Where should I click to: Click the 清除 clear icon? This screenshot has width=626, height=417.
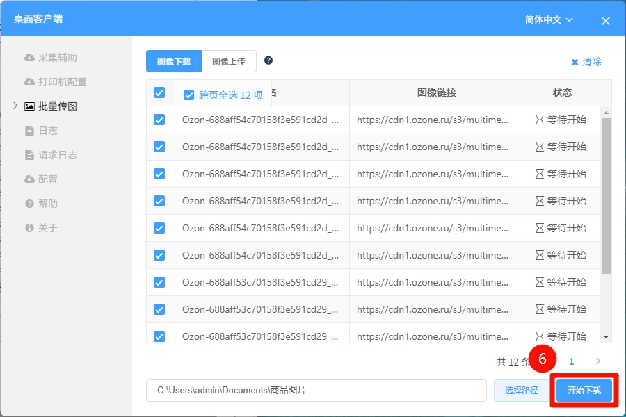575,62
